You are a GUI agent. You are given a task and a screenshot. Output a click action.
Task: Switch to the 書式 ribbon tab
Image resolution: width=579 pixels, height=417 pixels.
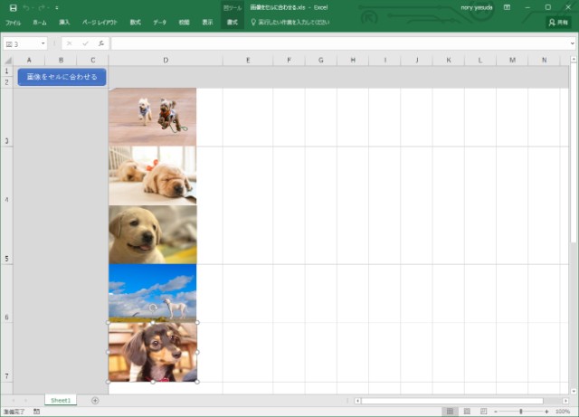pyautogui.click(x=232, y=22)
